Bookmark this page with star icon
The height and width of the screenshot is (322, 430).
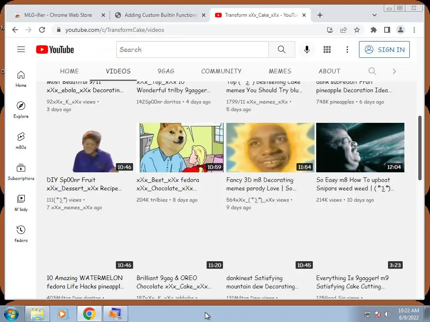point(357,30)
